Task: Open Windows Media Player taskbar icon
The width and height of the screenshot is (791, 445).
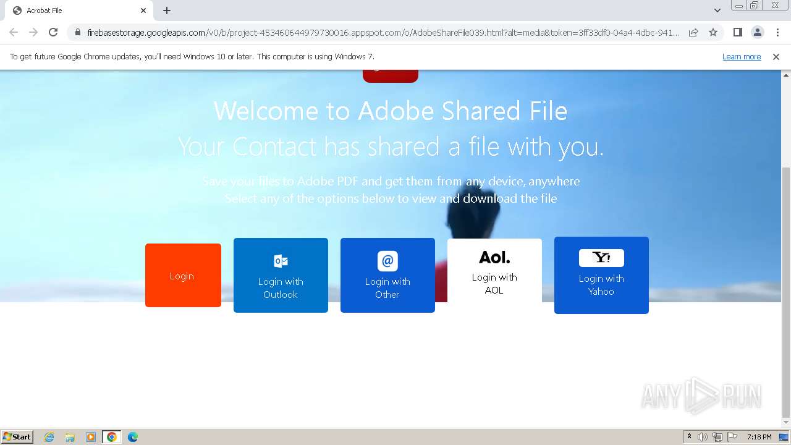Action: click(x=91, y=437)
